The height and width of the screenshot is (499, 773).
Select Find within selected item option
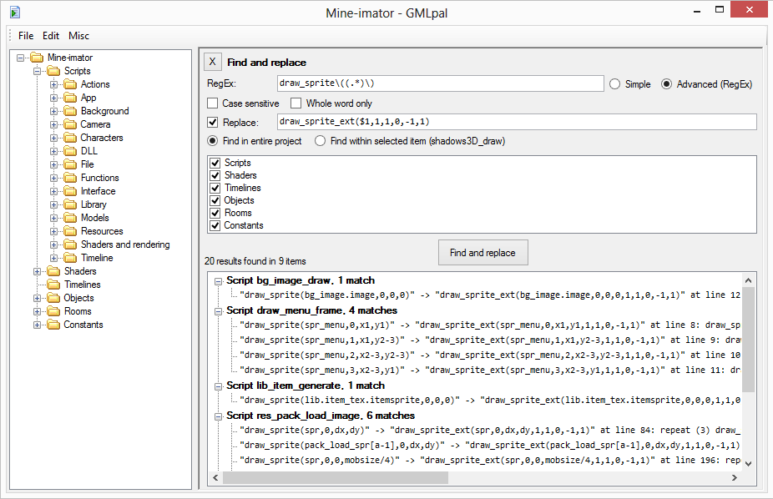[321, 141]
